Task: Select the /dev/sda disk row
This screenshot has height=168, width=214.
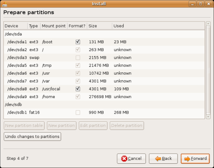Action: [104, 34]
